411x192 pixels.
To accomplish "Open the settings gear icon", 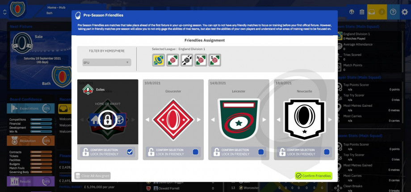I will point(405,12).
